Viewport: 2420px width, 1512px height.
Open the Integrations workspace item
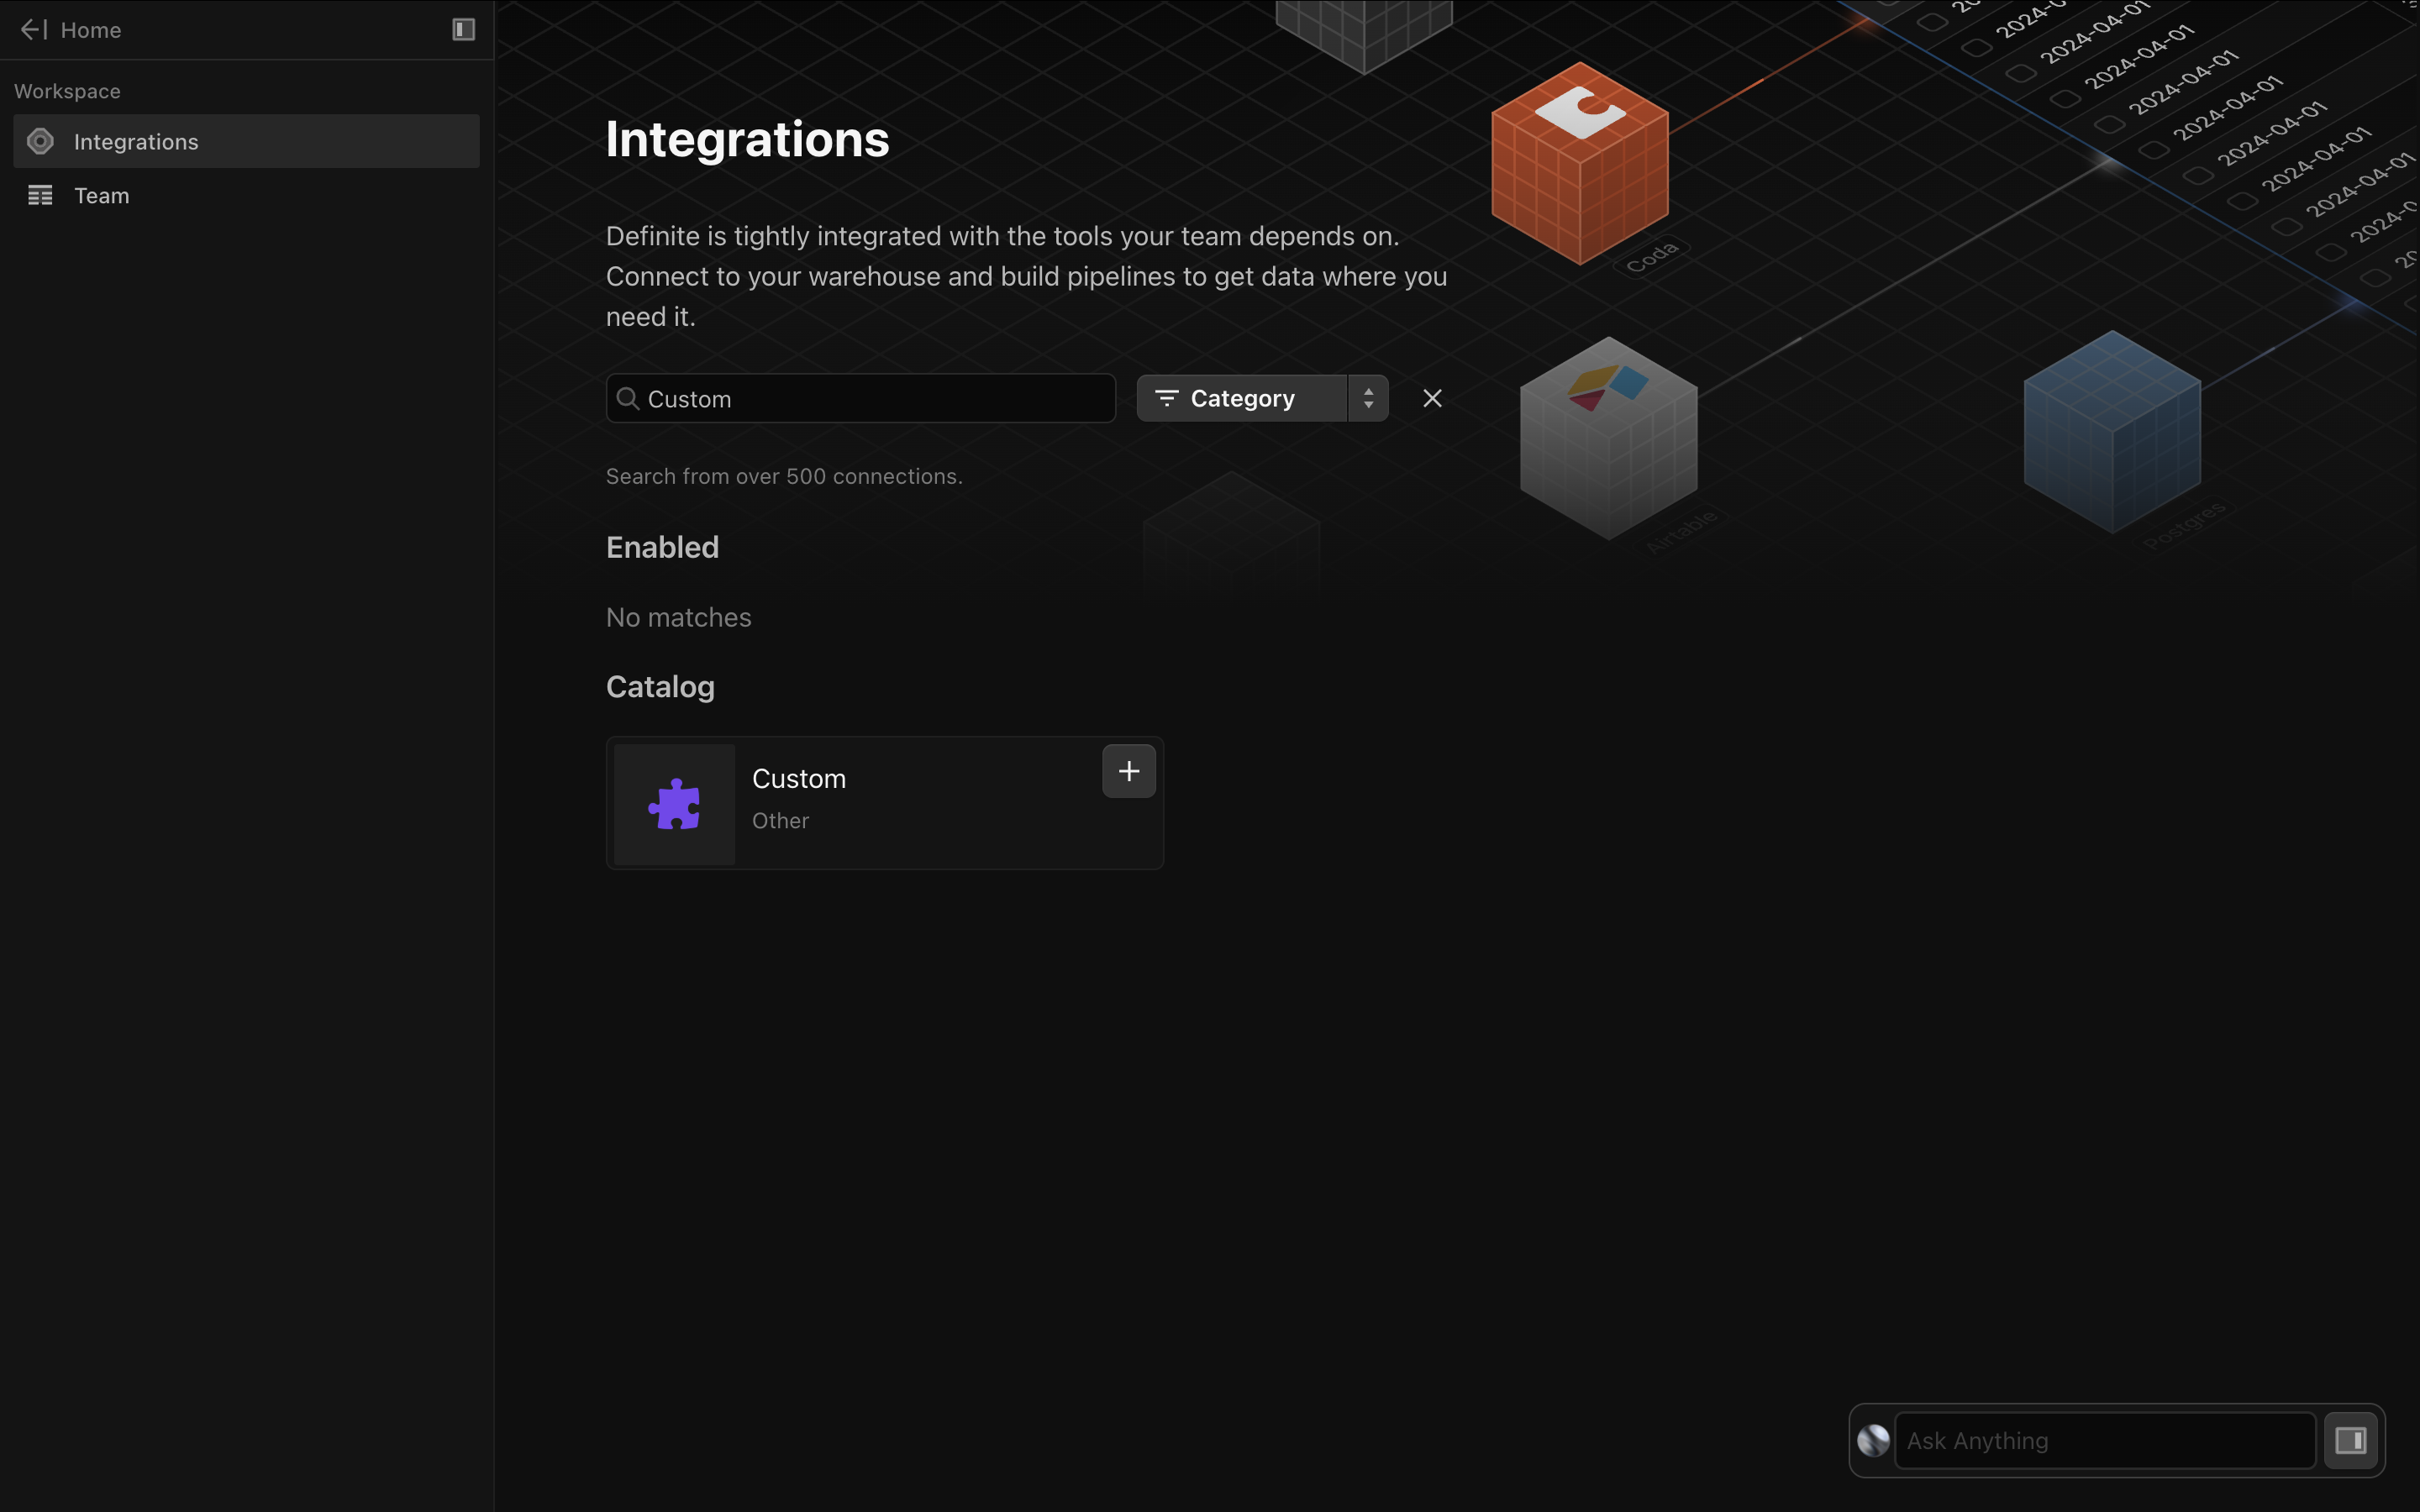click(x=136, y=142)
